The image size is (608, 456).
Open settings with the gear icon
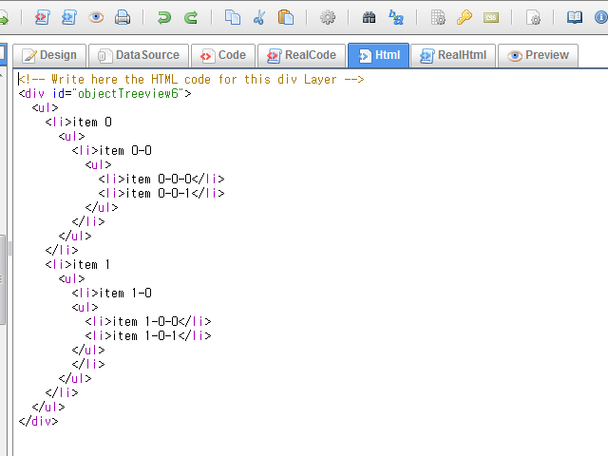click(328, 17)
